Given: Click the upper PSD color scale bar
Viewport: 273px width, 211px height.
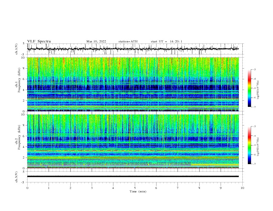Looking at the screenshot, I should tap(250, 88).
